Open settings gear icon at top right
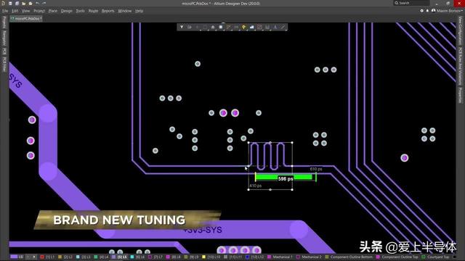 (421, 11)
